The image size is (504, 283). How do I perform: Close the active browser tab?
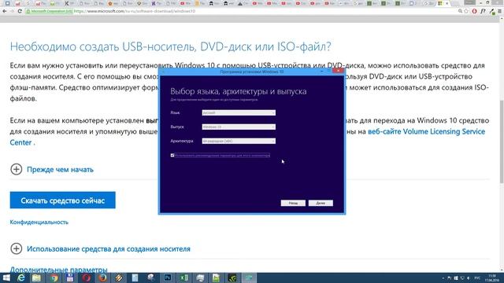447,3
